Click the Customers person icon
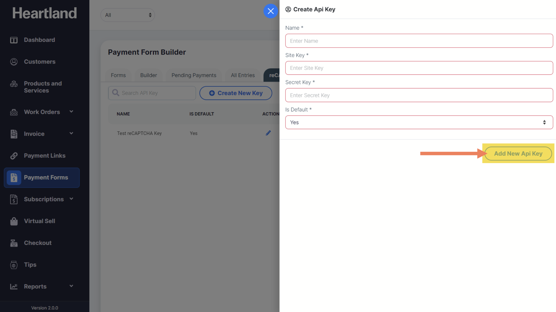The height and width of the screenshot is (312, 556). tap(14, 62)
